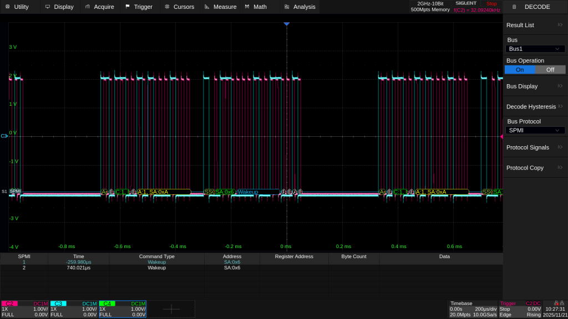Click the Math waveform icon

[247, 7]
